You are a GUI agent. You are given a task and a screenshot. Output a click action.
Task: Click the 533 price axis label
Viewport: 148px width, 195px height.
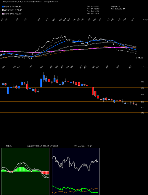point(142,102)
